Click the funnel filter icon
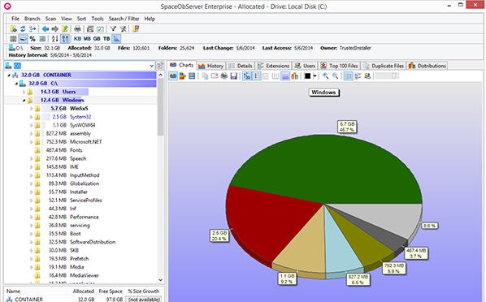Viewport: 486px width, 302px height. pyautogui.click(x=113, y=29)
